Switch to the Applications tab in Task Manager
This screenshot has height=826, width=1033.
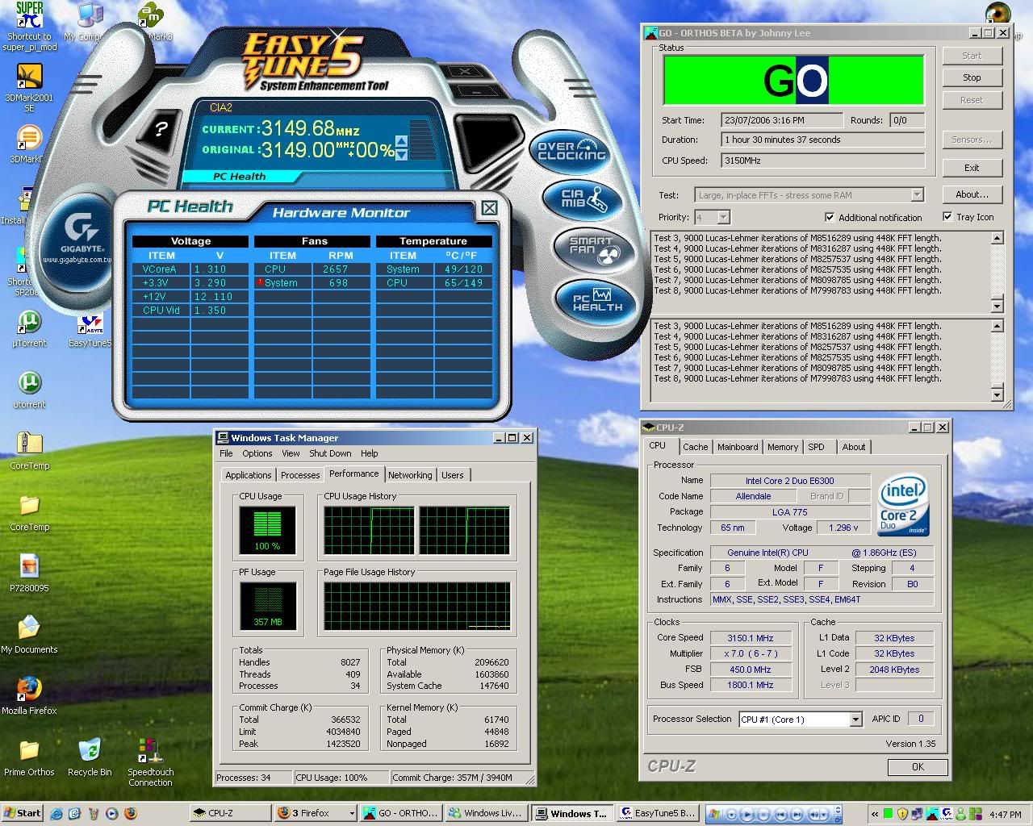click(249, 475)
